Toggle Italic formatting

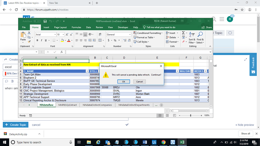(x=42, y=40)
